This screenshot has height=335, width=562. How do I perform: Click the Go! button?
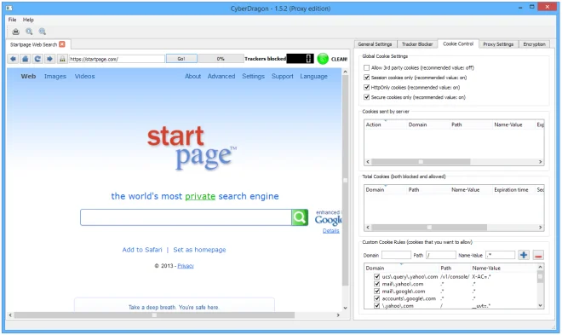pos(181,59)
